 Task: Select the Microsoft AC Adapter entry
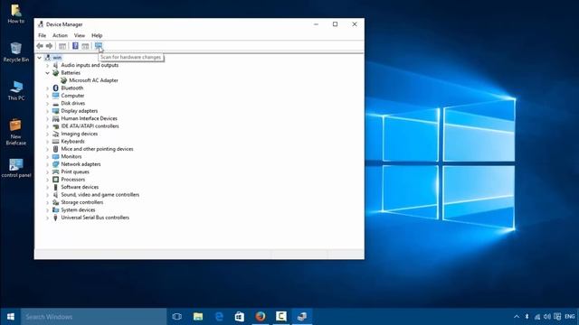[93, 80]
